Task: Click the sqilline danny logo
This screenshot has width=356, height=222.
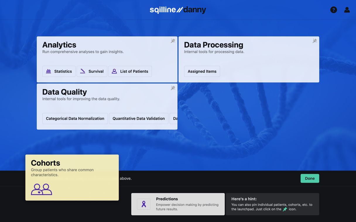Action: (178, 10)
